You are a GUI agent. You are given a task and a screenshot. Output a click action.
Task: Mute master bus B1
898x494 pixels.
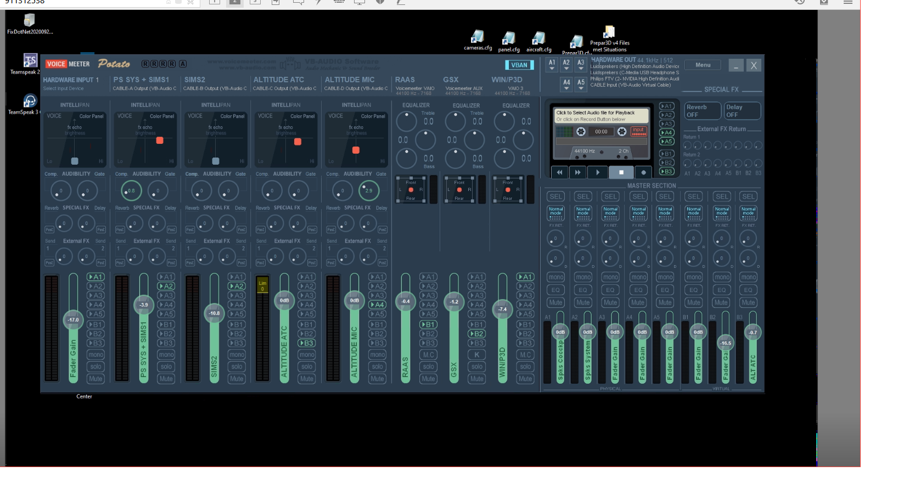[694, 302]
